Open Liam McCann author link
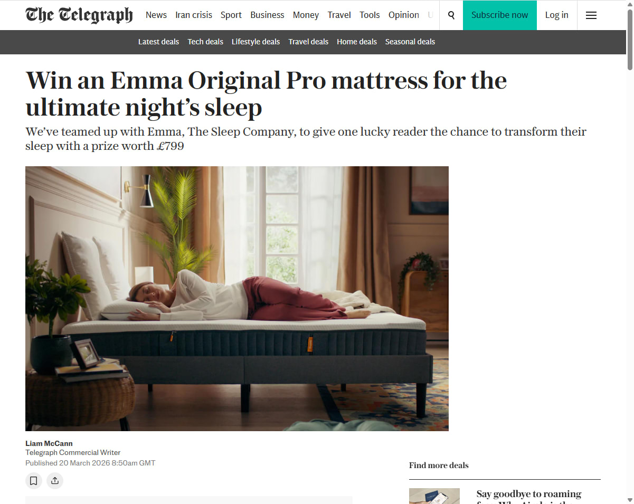This screenshot has width=634, height=504. (x=49, y=443)
